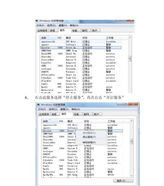164x186 pixels.
Task: Click the Task Manager icon in upper window title
Action: [37, 21]
